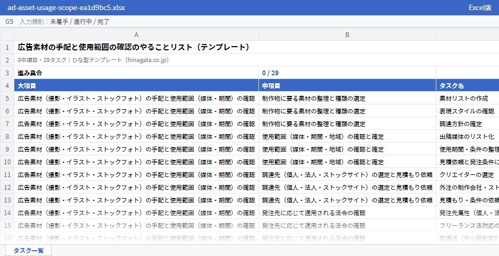This screenshot has height=256, width=499.
Task: Select row 8 header number
Action: [7, 136]
